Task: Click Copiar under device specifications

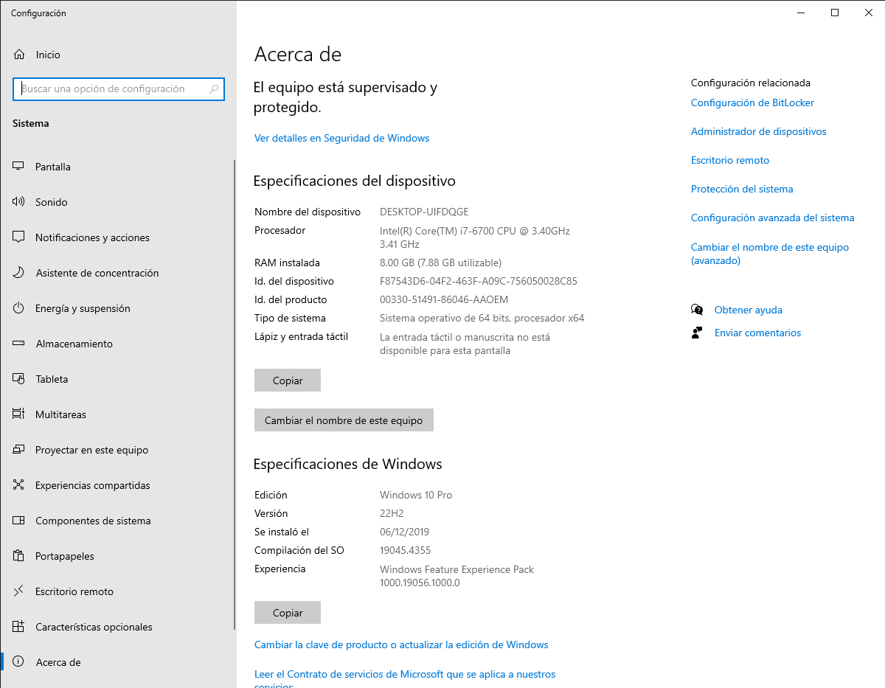Action: 287,380
